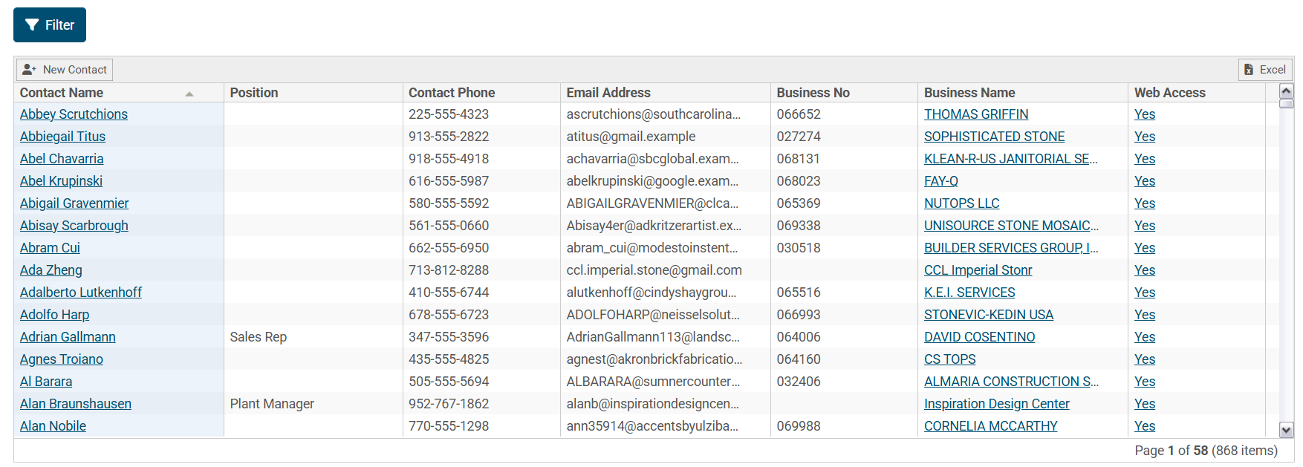Open contact Al Barara
The image size is (1303, 467).
[x=46, y=382]
